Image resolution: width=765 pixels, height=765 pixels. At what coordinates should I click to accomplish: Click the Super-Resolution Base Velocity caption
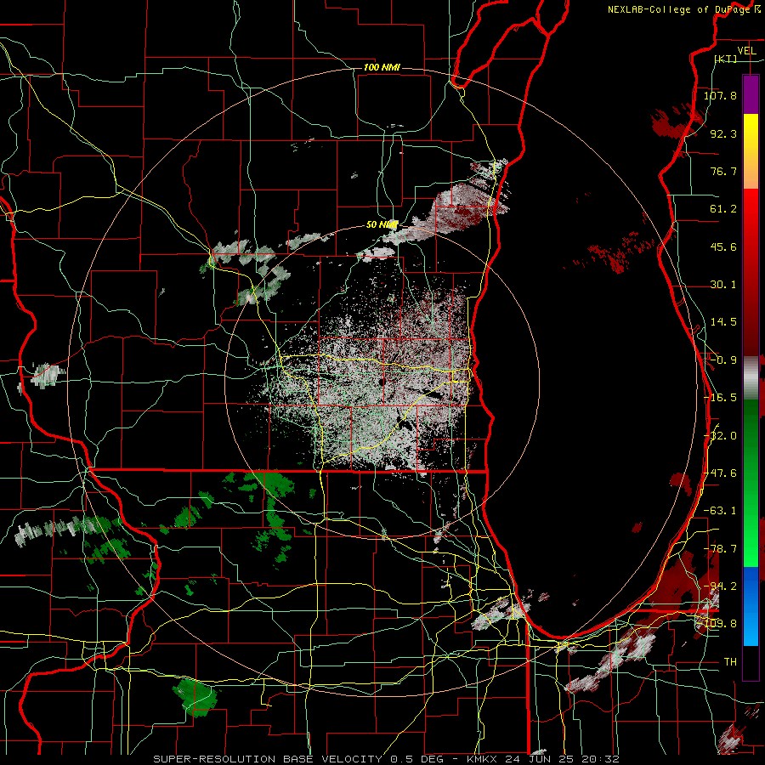point(385,759)
